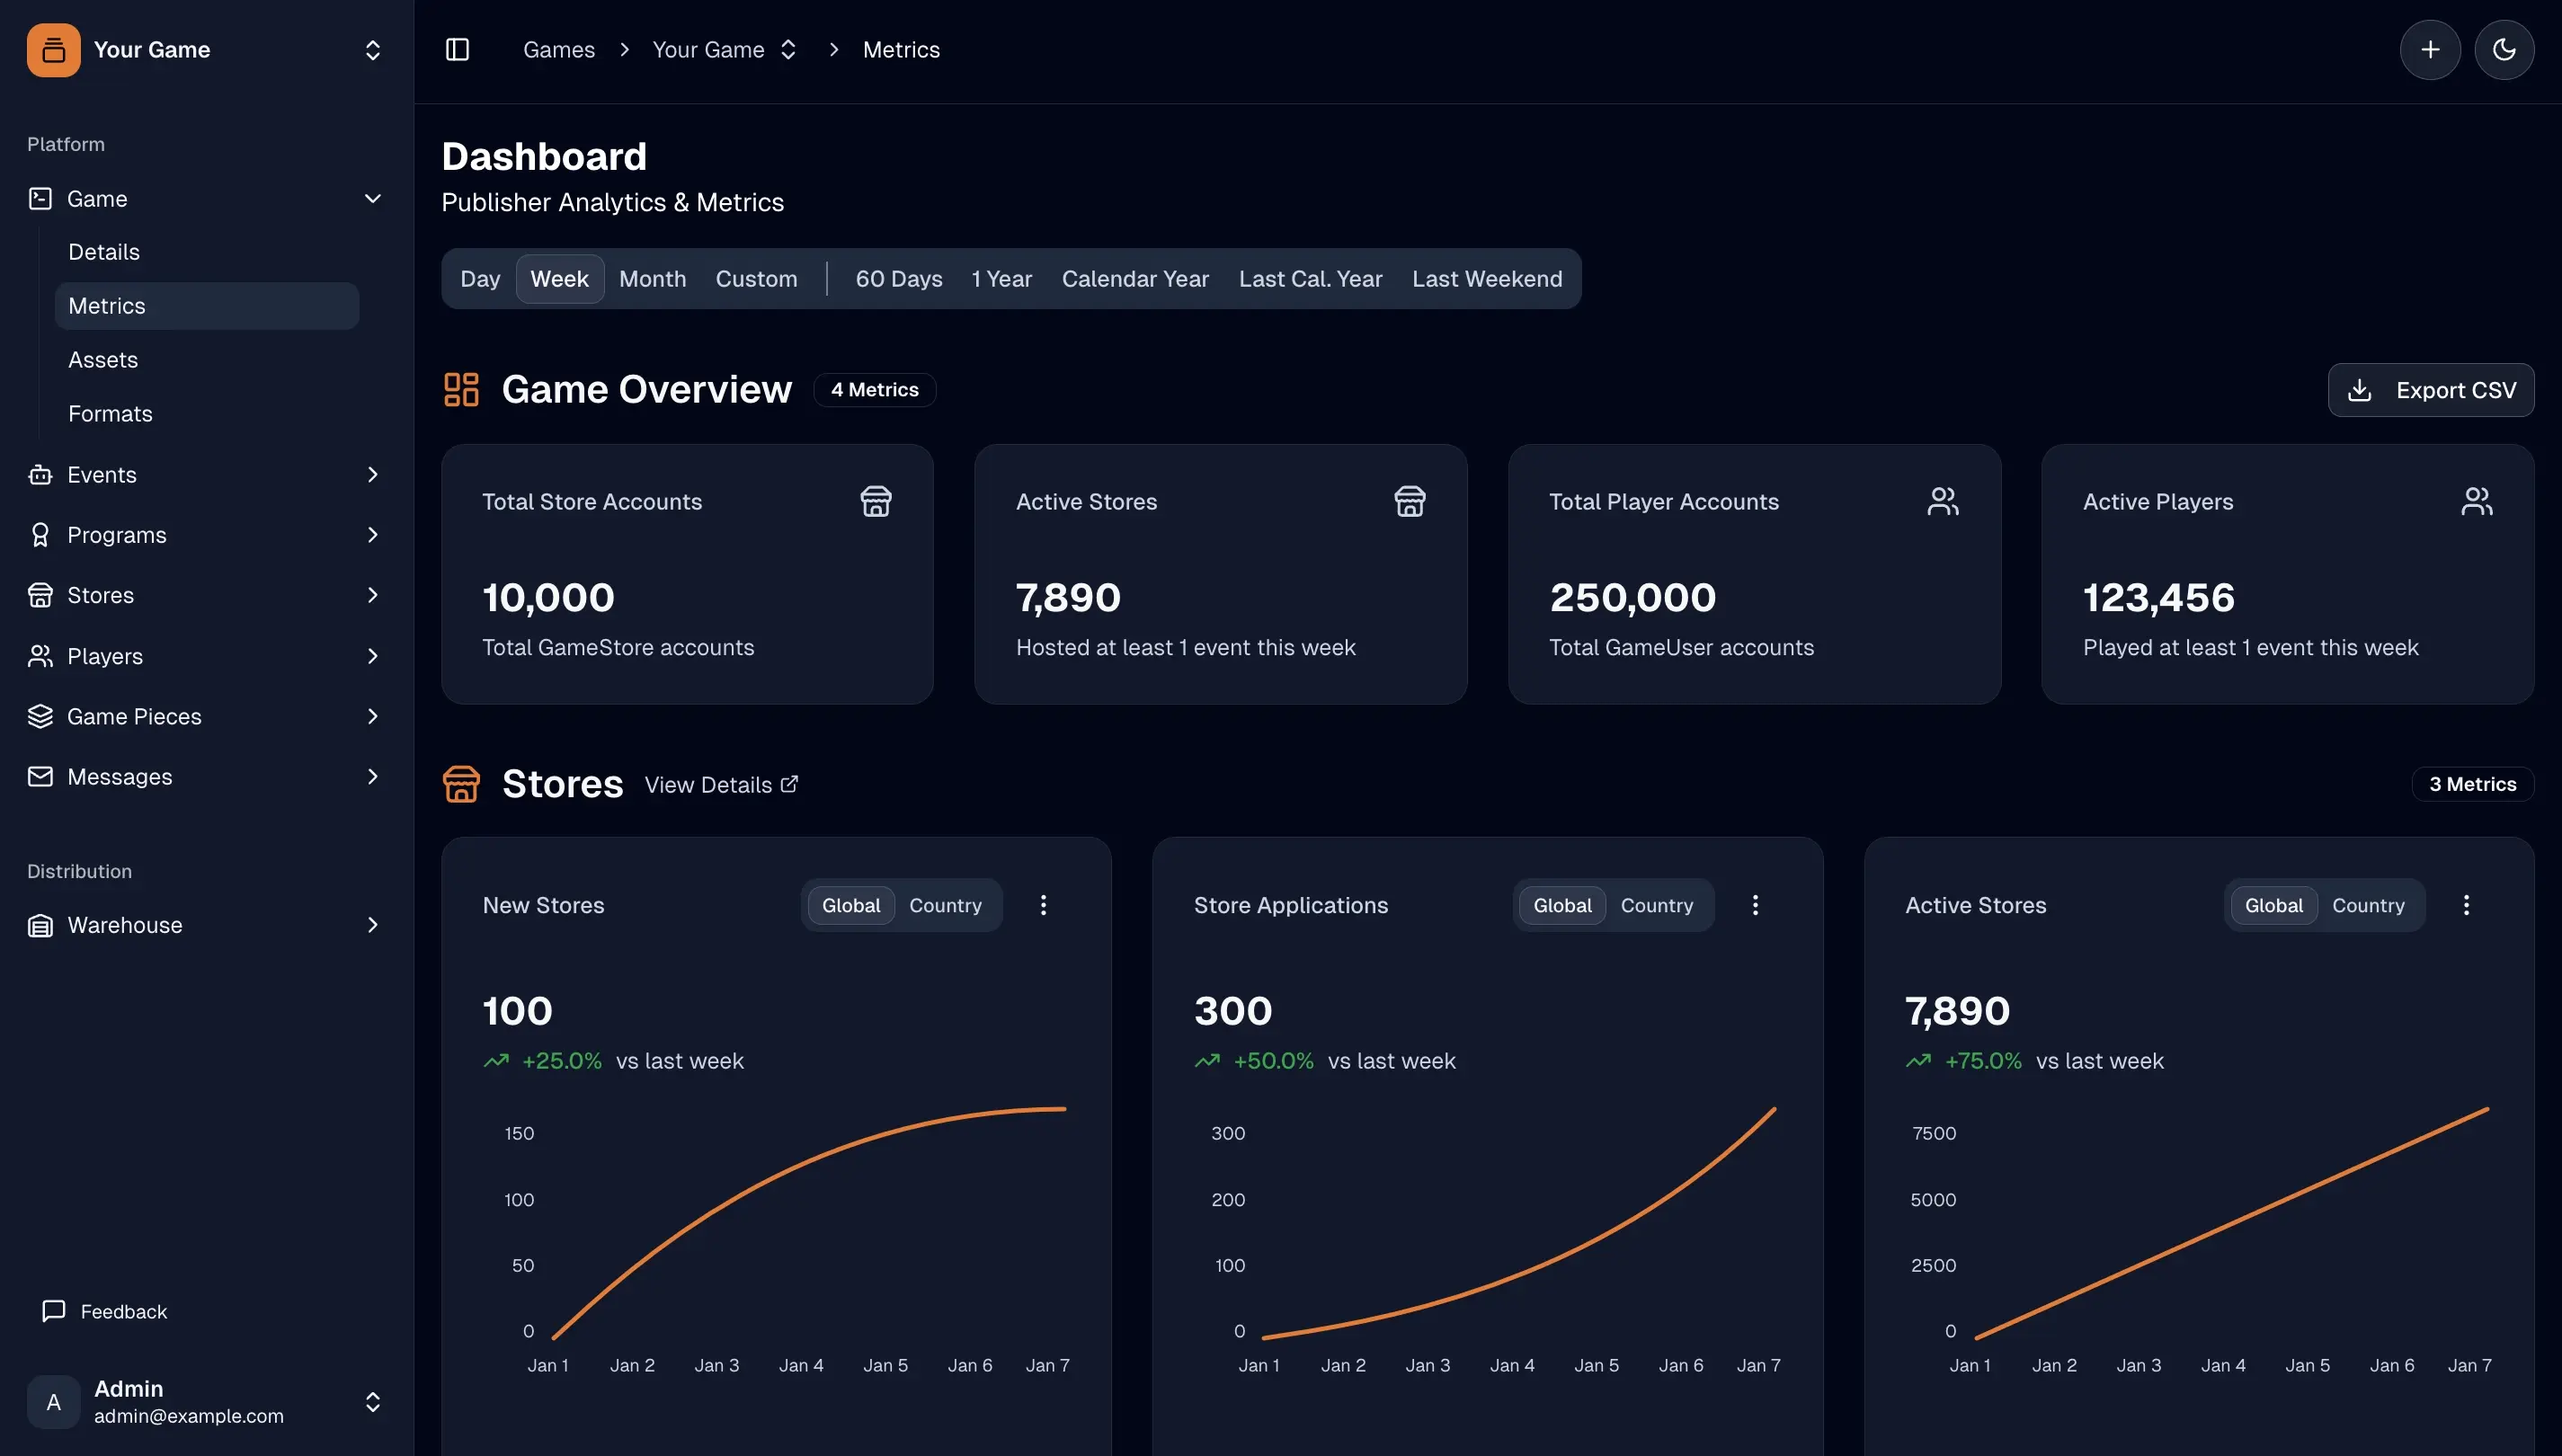
Task: Click the store icon on Total Store Accounts card
Action: 875,501
